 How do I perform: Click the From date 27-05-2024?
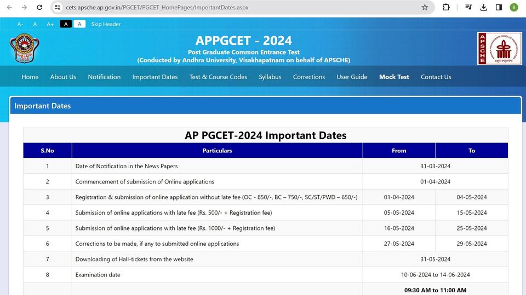pyautogui.click(x=399, y=244)
